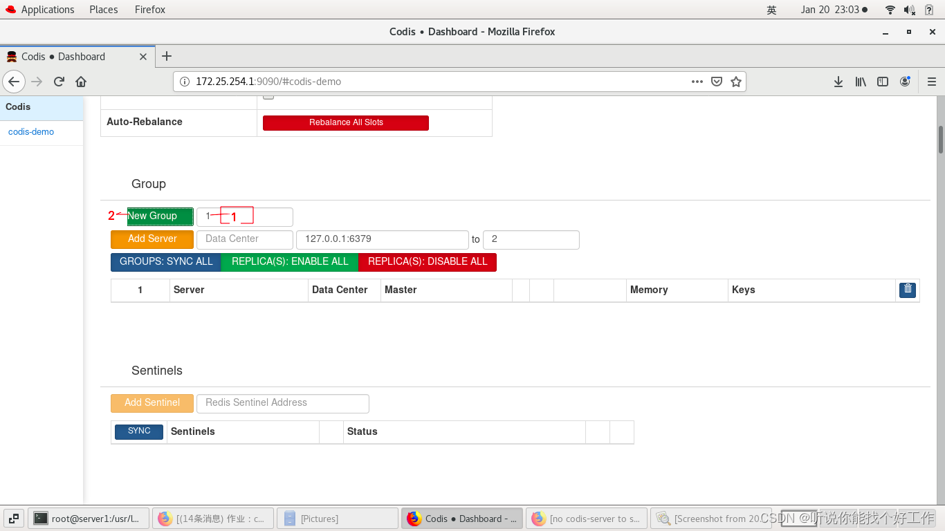
Task: Focus the server address field 127.0.0.1:6379
Action: 383,239
